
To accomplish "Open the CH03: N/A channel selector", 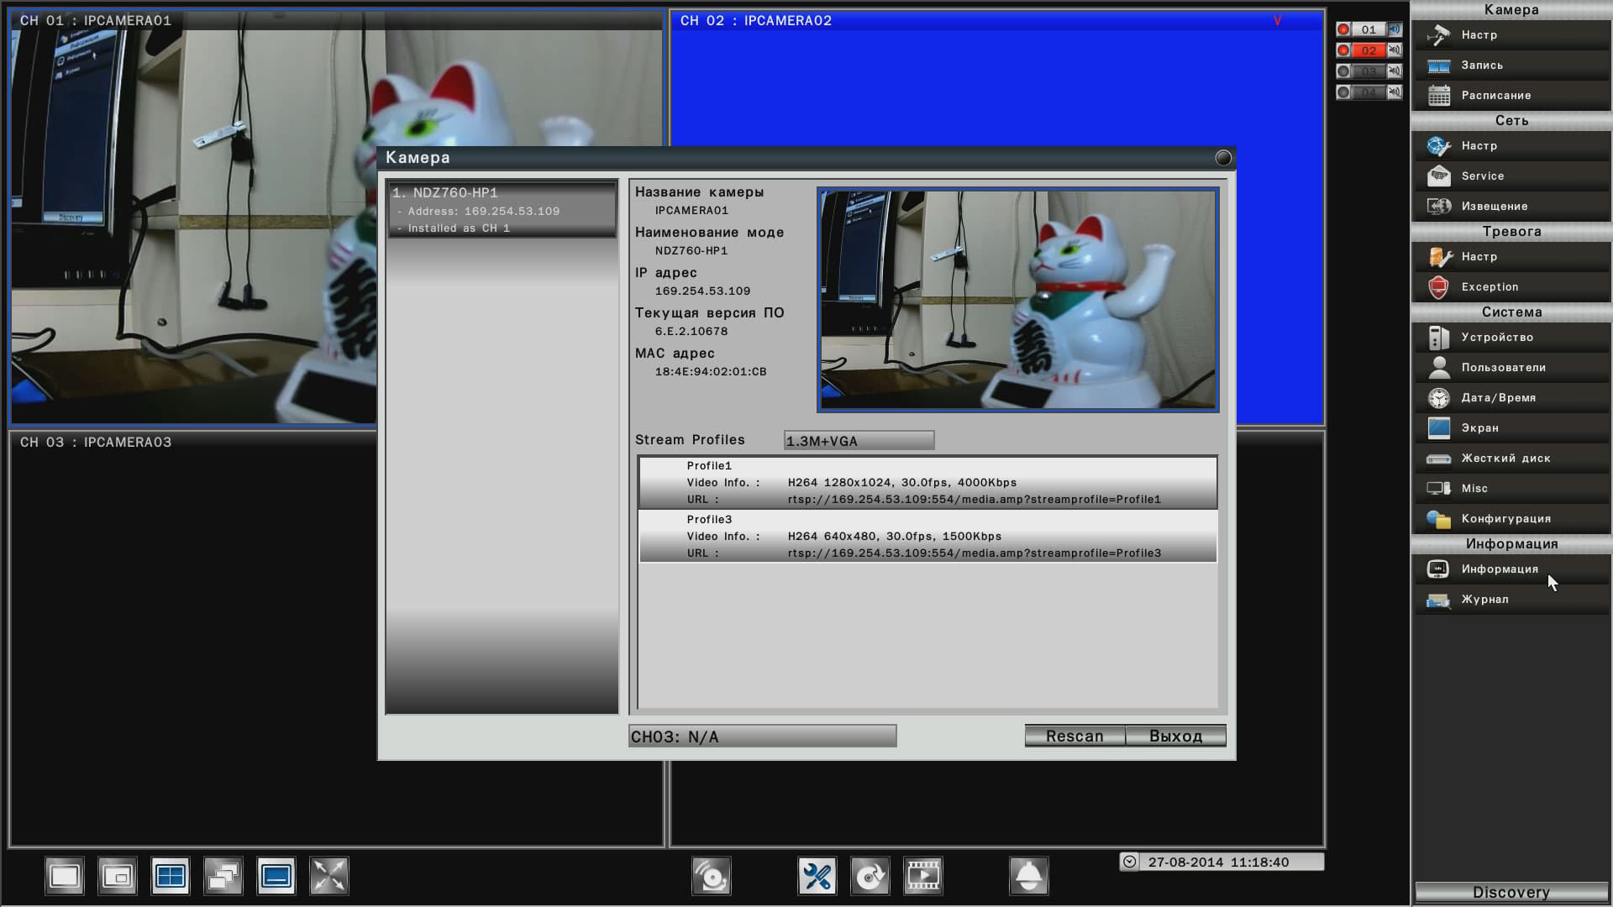I will (x=762, y=737).
